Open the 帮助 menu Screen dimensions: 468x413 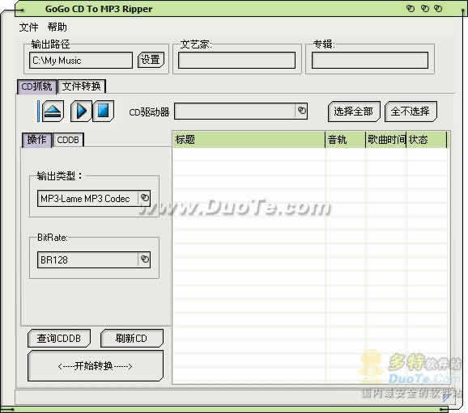(x=57, y=27)
